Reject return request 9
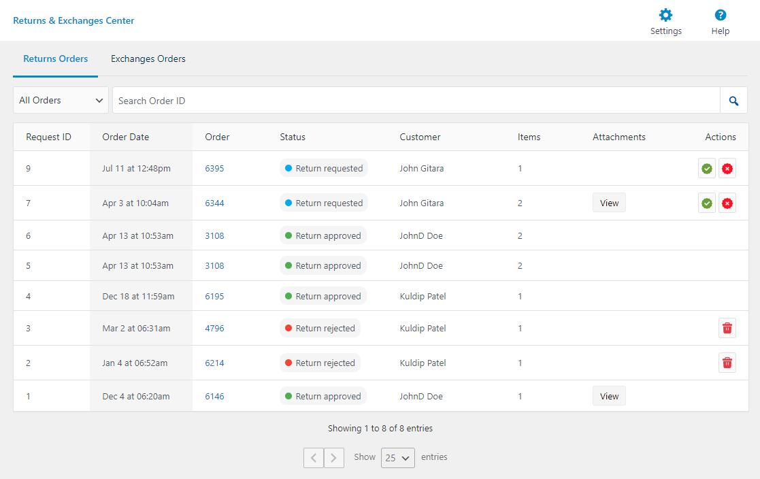Image resolution: width=760 pixels, height=479 pixels. [727, 169]
